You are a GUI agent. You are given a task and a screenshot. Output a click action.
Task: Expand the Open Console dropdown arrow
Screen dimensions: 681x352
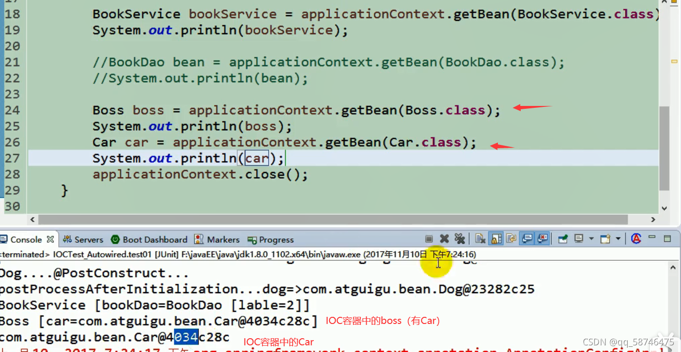click(x=618, y=238)
